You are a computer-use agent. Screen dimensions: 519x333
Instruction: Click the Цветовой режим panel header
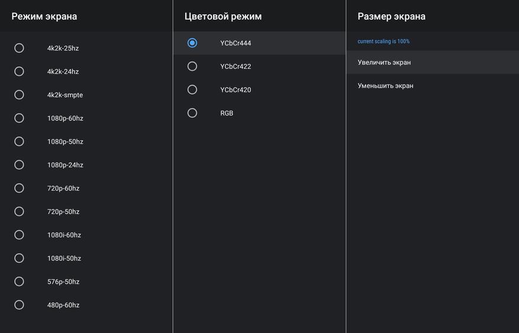click(x=223, y=17)
